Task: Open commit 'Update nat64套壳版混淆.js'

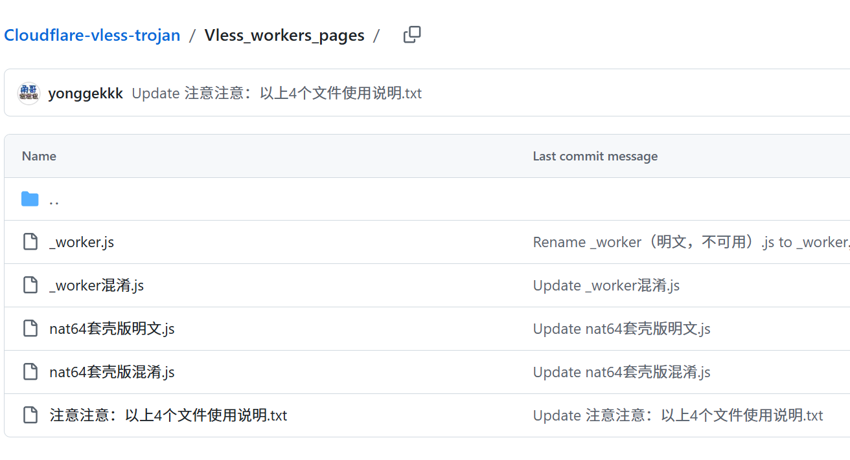Action: tap(622, 372)
